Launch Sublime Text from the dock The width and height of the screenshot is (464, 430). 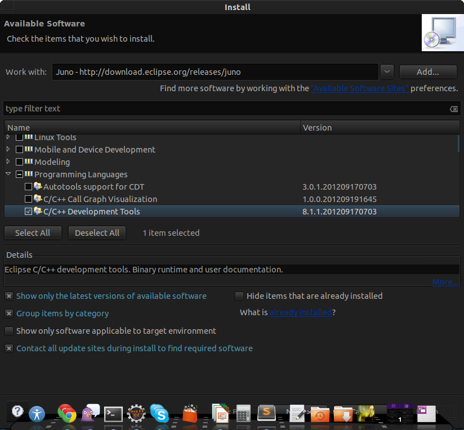pos(265,414)
